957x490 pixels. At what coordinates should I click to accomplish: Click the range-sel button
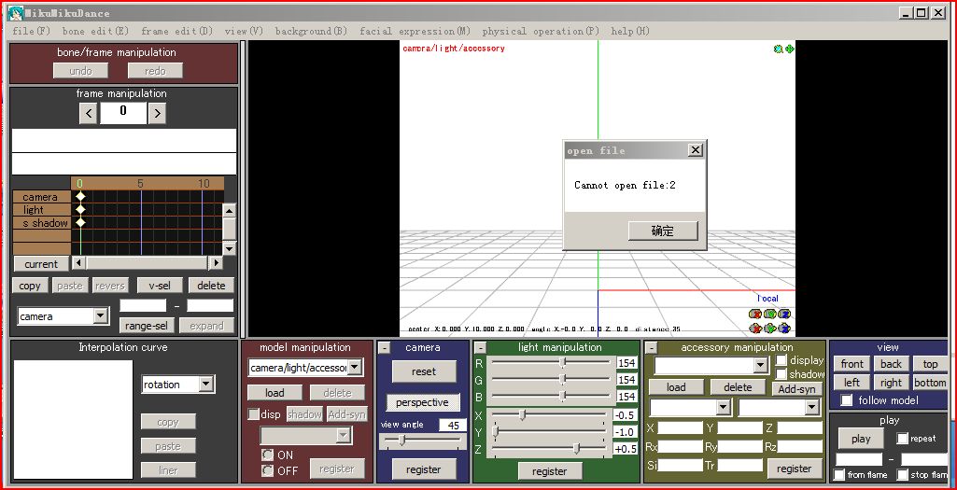147,326
